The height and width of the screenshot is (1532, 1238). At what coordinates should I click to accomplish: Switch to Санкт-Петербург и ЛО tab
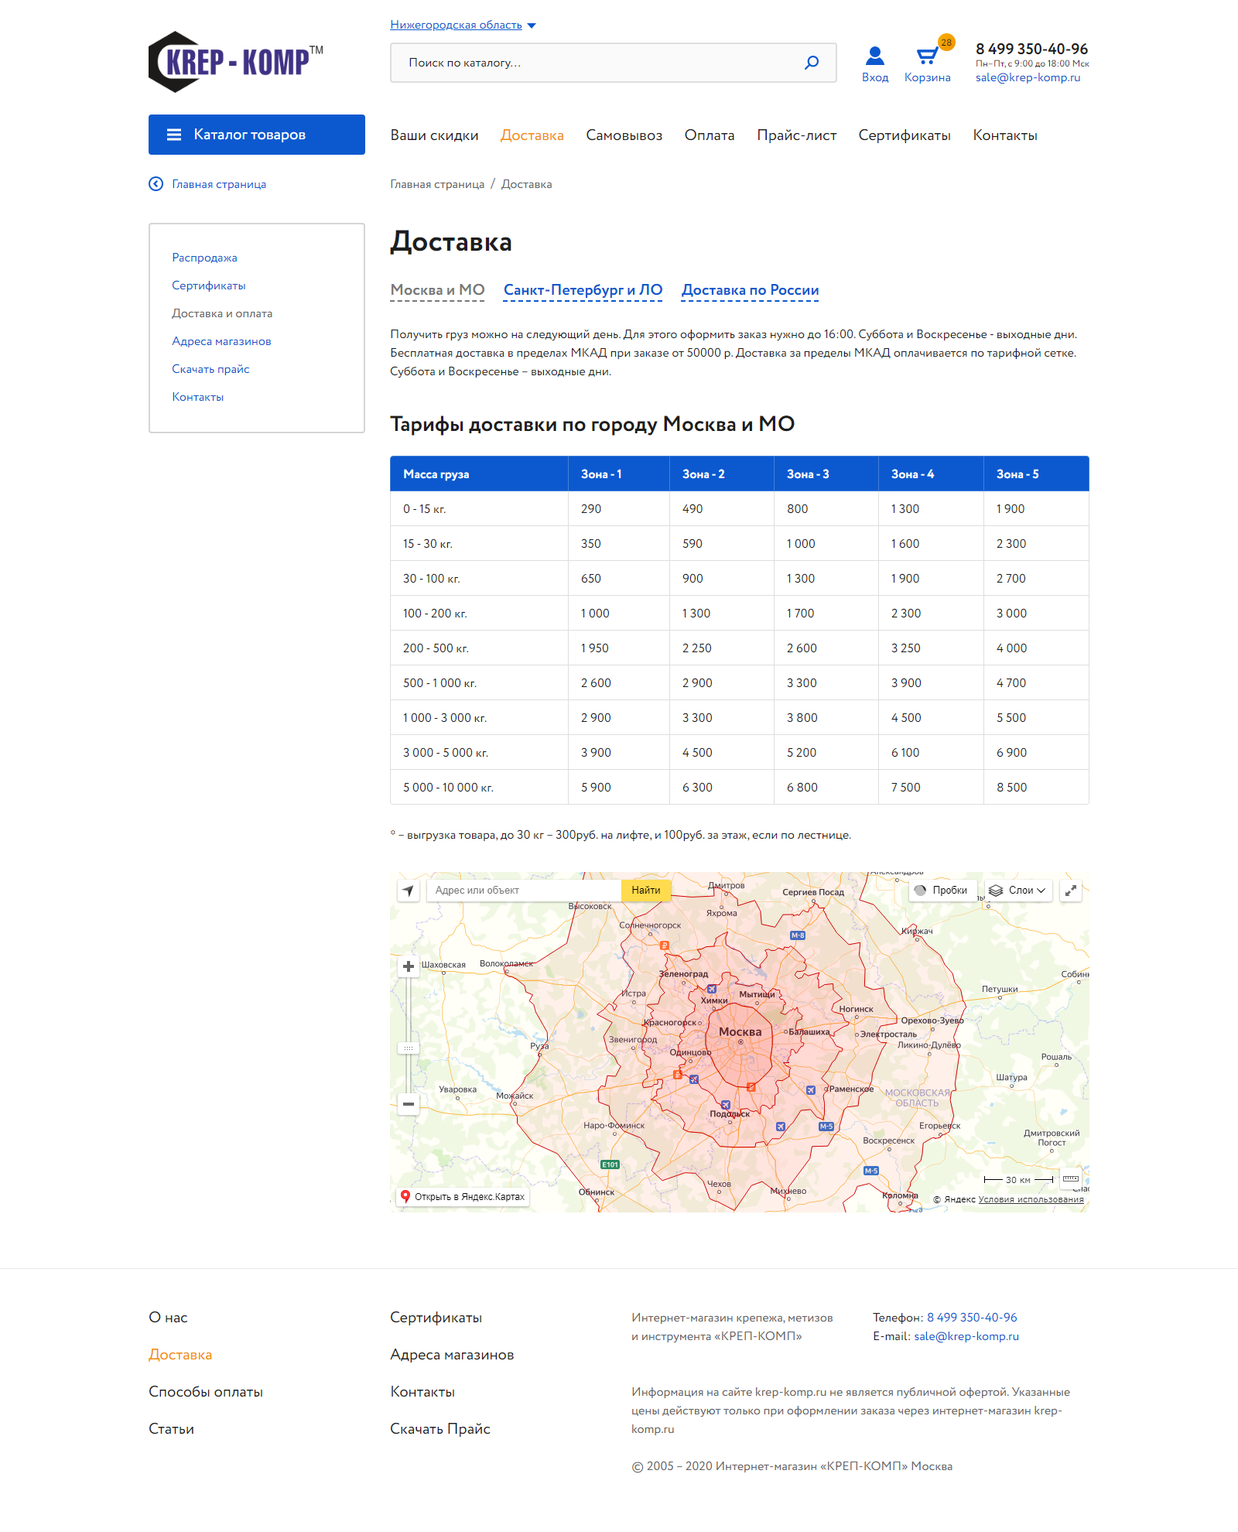583,290
